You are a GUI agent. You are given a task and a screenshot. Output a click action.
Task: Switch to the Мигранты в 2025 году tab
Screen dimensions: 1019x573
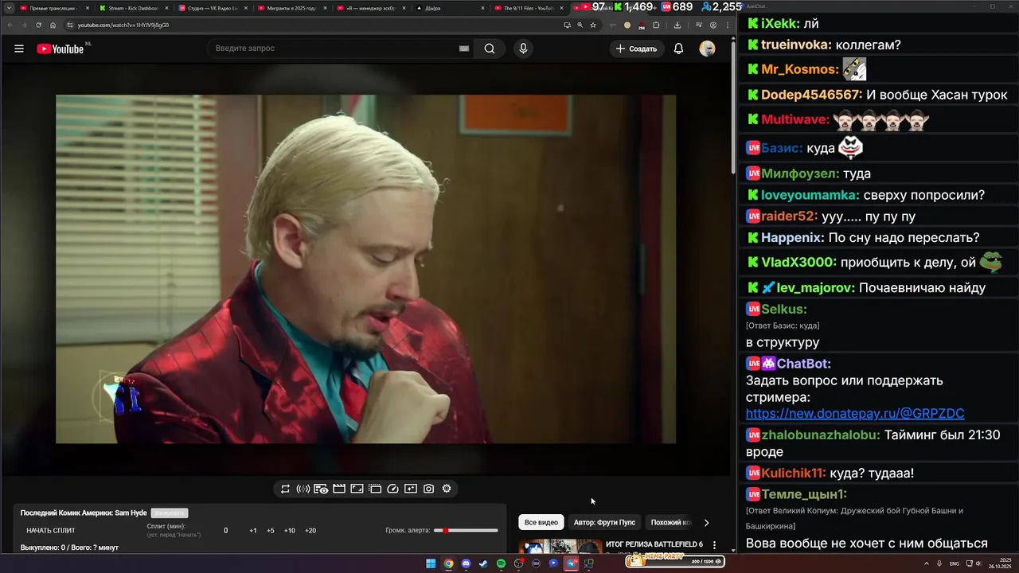pos(291,8)
